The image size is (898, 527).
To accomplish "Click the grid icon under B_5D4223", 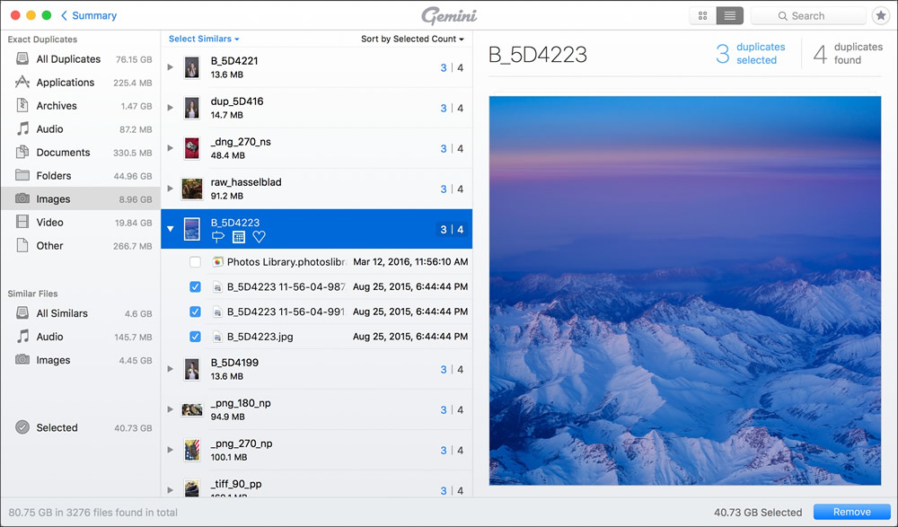I will point(238,237).
